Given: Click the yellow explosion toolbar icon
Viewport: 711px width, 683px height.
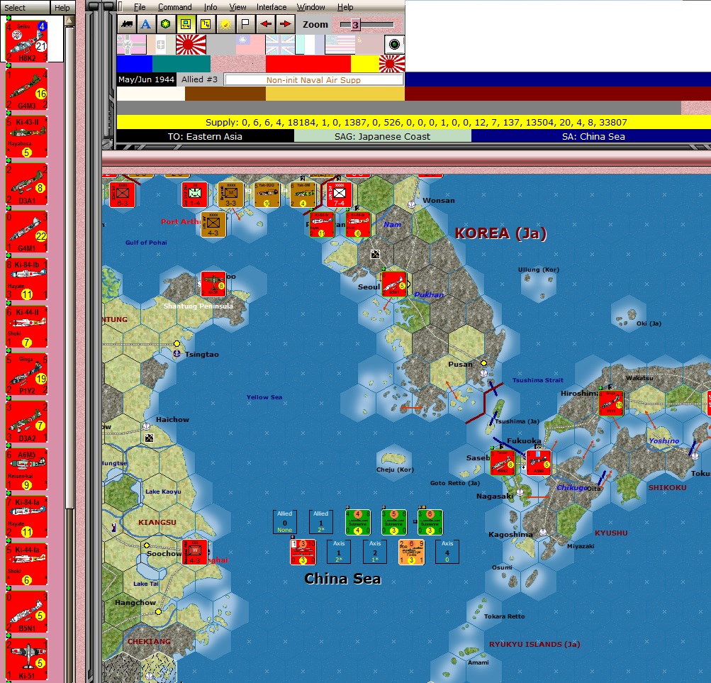Looking at the screenshot, I should click(224, 23).
